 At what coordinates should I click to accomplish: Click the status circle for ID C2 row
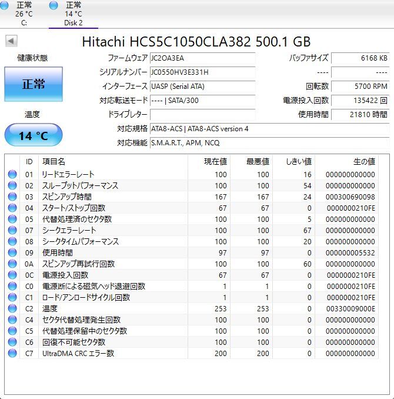(12, 308)
